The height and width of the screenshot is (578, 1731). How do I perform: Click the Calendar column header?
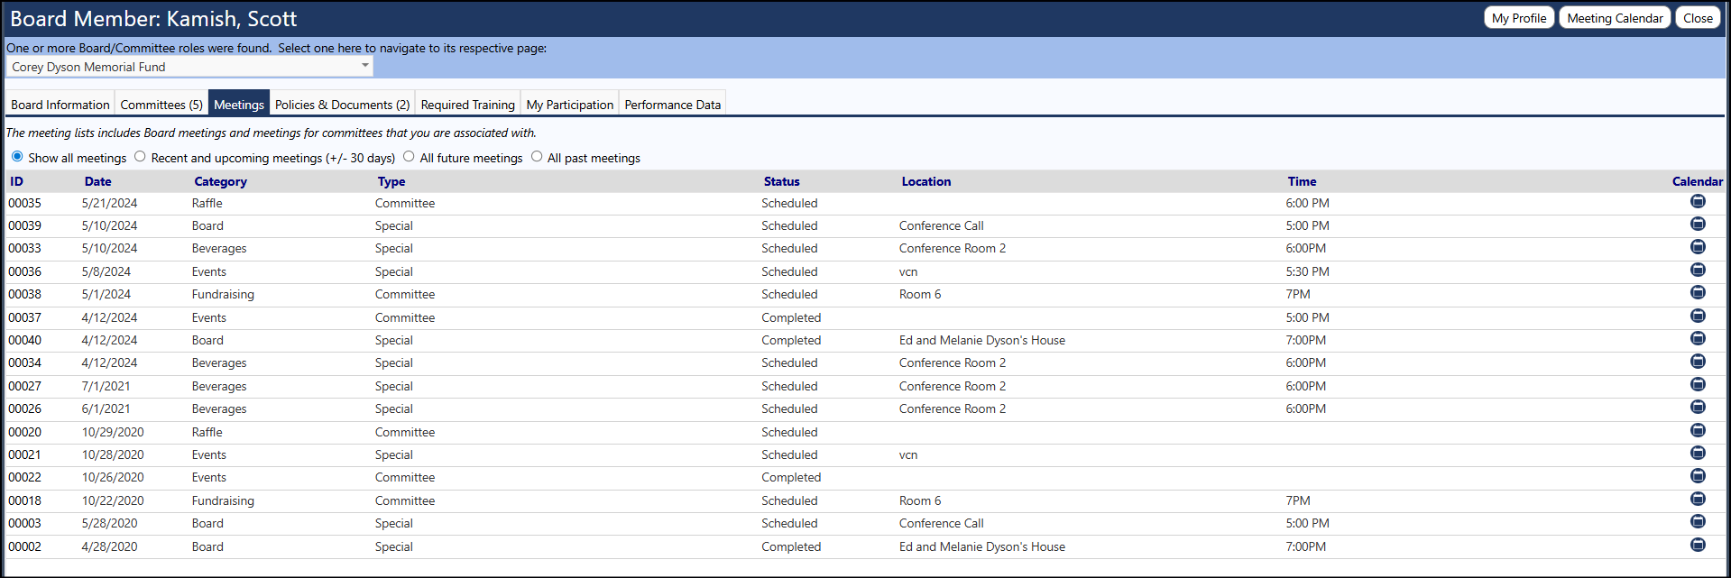tap(1698, 181)
